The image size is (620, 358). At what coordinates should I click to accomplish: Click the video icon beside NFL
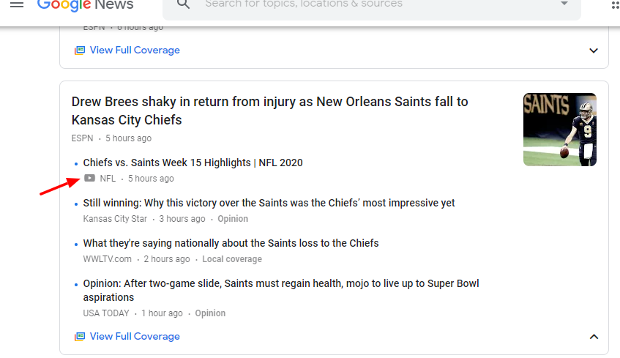89,179
